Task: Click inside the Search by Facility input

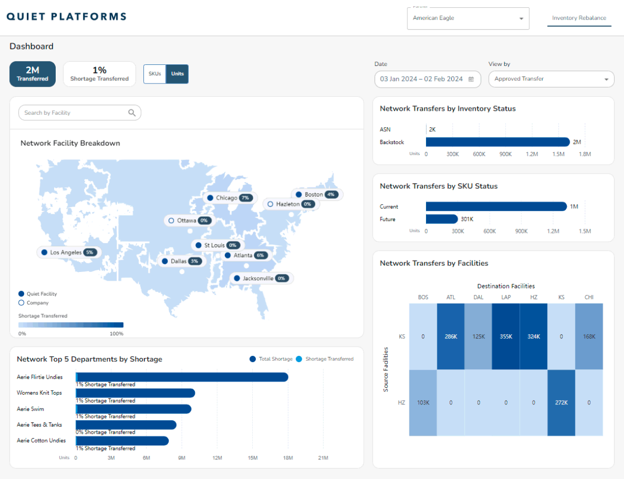Action: (x=72, y=112)
